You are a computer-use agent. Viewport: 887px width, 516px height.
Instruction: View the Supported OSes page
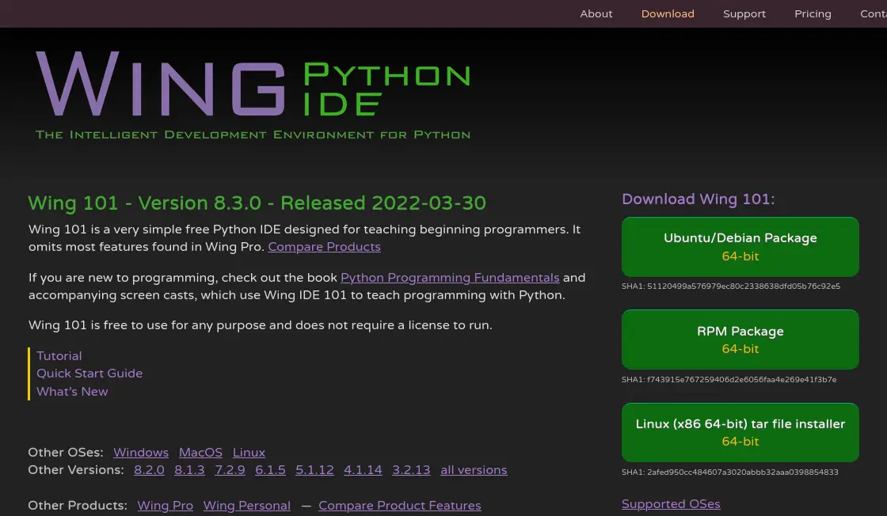671,504
